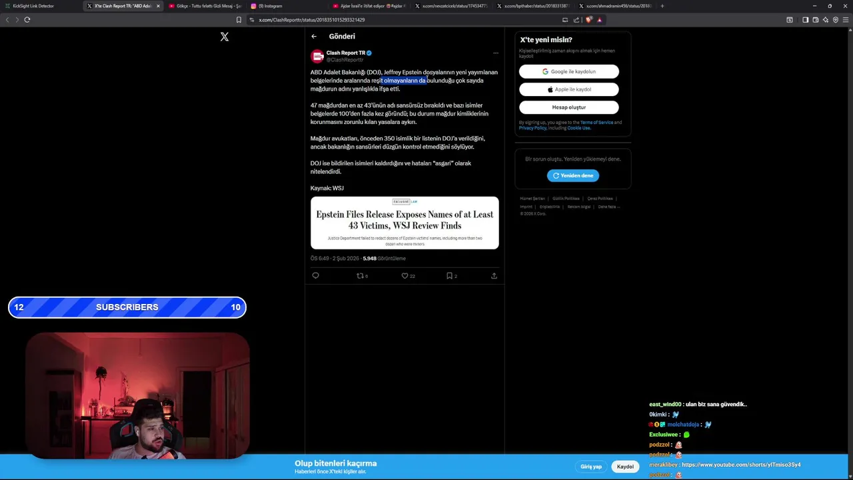Click the X'te yeni misin? heading

(x=546, y=40)
